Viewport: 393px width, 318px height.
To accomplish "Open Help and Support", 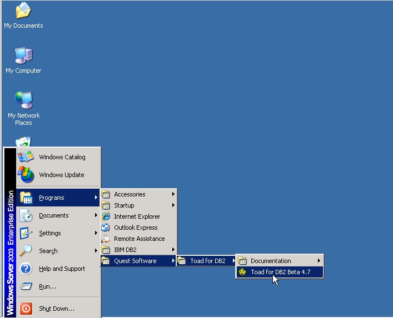I will coord(58,269).
